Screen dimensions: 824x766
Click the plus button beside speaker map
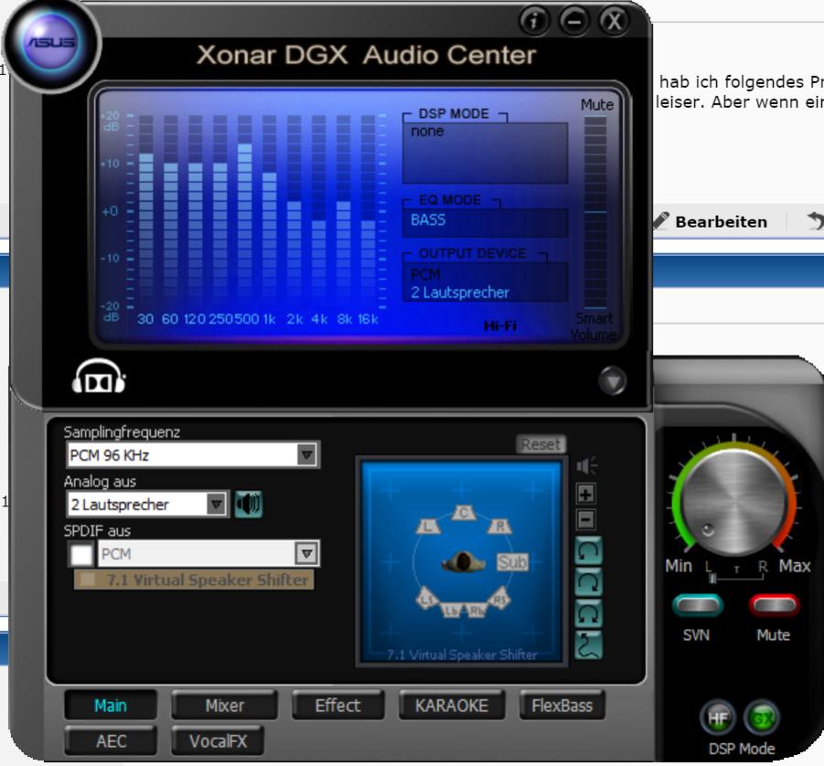586,494
